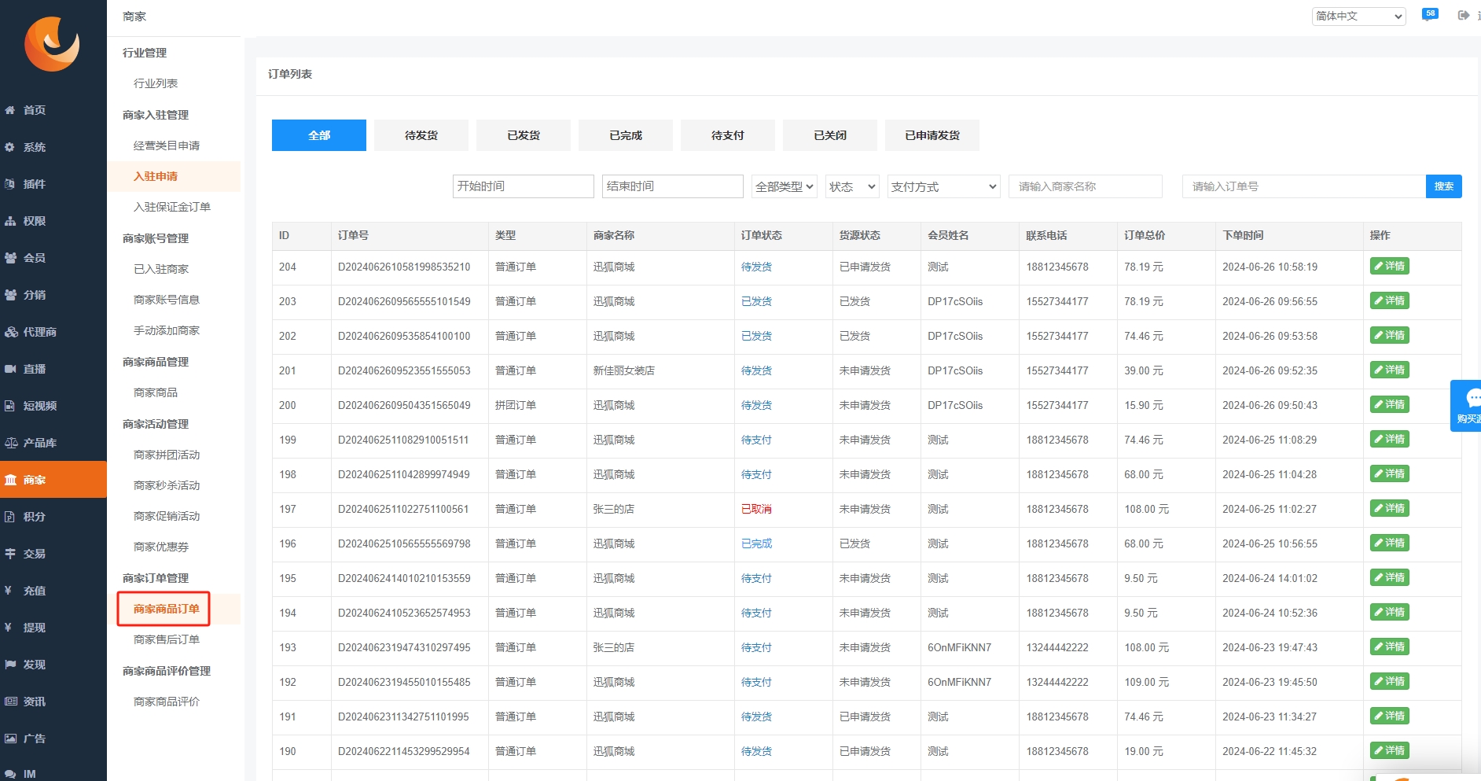This screenshot has width=1481, height=781.
Task: Open the 简体中文 language dropdown
Action: 1358,16
